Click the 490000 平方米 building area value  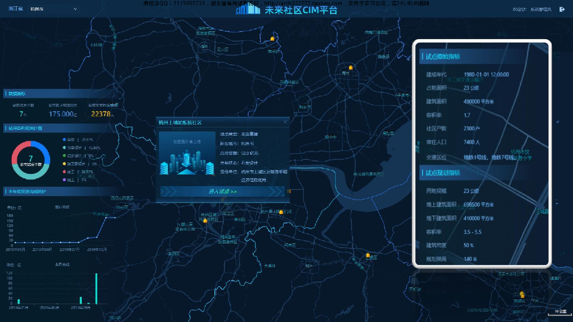click(478, 101)
